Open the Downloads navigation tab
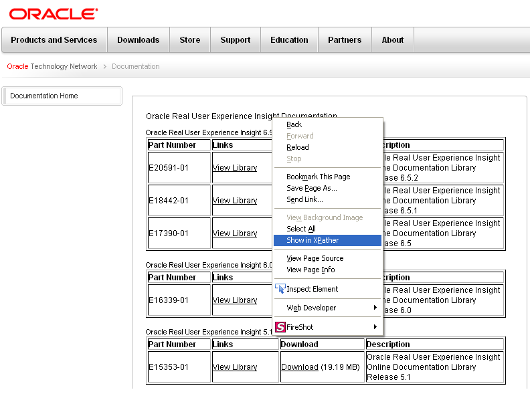 [x=139, y=40]
